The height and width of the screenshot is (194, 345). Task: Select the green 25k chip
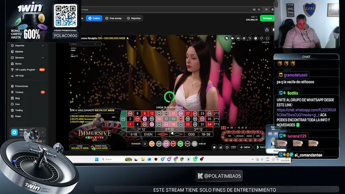pyautogui.click(x=180, y=144)
